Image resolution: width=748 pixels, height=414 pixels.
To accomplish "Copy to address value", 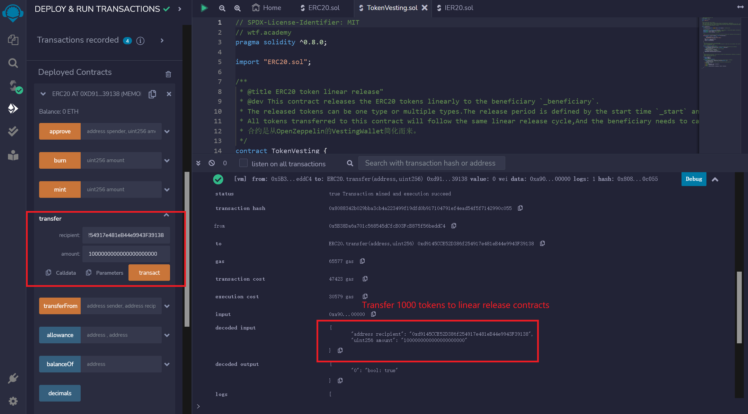I will (542, 243).
